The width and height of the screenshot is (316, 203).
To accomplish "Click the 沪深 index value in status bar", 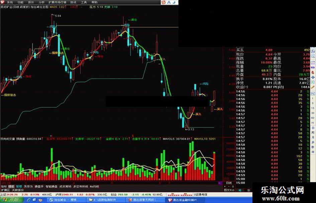I will 67,195.
